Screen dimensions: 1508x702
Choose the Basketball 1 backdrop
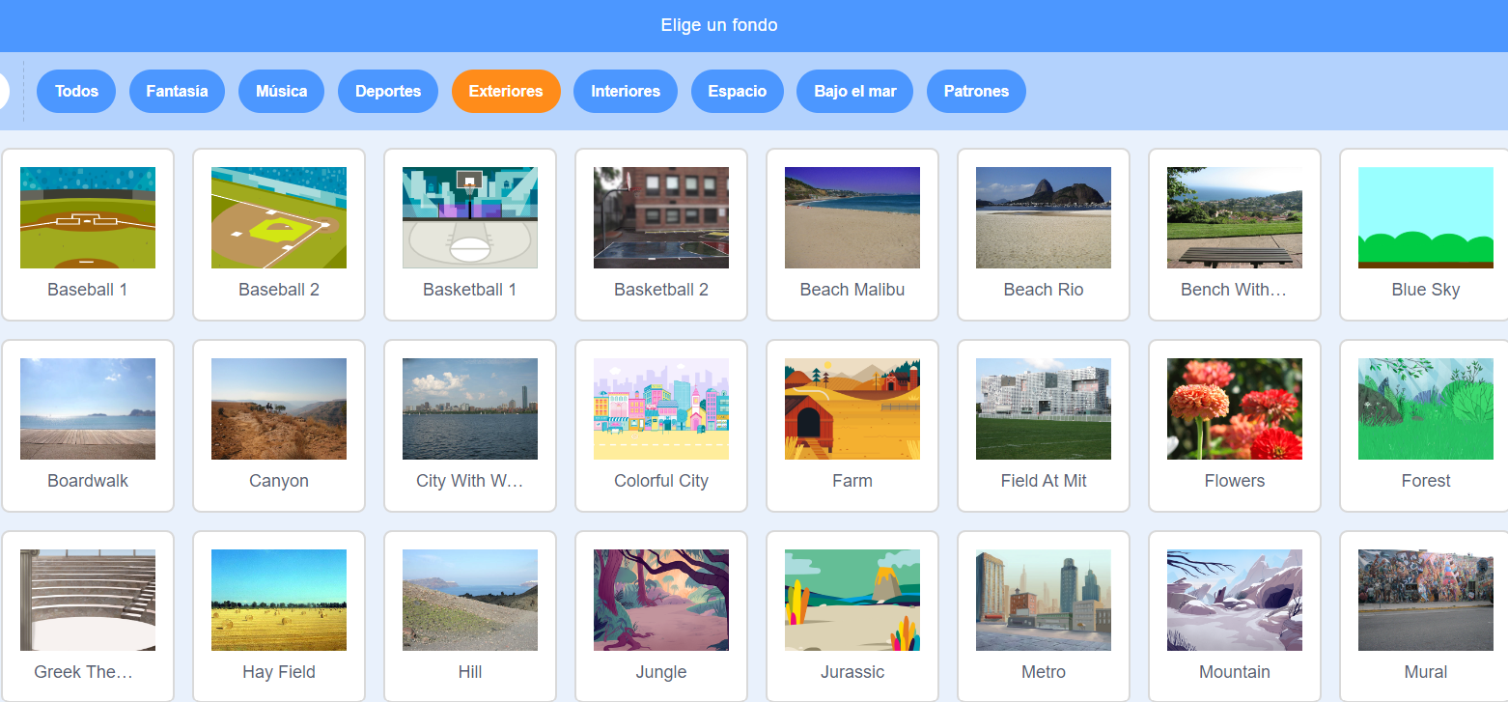coord(470,218)
